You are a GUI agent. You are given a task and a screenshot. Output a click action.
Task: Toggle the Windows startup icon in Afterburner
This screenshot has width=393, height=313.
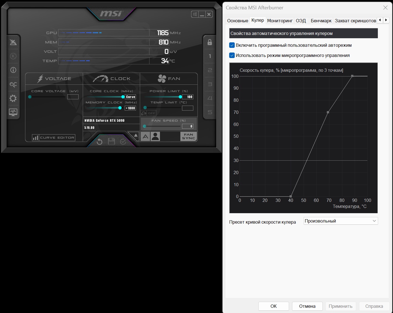pos(195,14)
